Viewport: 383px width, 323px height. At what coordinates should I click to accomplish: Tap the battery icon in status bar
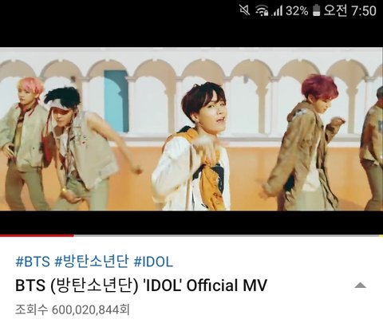pos(316,11)
